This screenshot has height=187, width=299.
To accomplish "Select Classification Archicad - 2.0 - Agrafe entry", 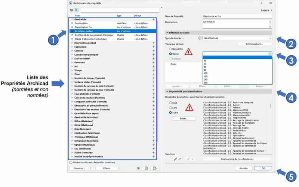I will (221, 105).
